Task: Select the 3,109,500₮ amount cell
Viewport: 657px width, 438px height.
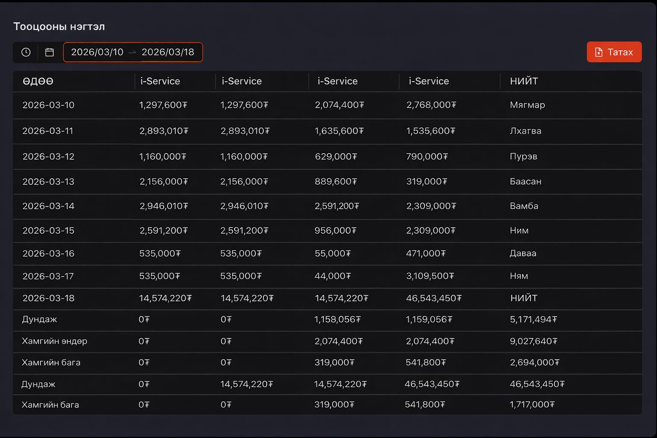Action: pyautogui.click(x=430, y=276)
